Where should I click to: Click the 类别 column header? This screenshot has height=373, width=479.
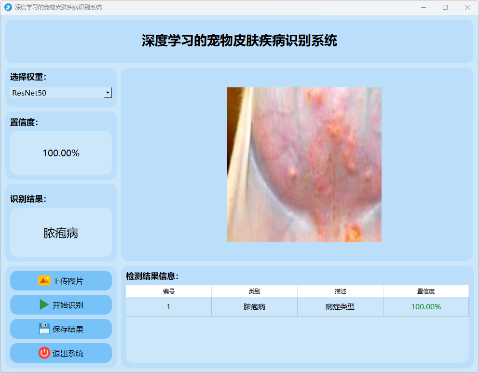point(255,291)
